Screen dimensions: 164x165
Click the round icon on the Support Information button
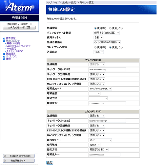(x=5, y=156)
